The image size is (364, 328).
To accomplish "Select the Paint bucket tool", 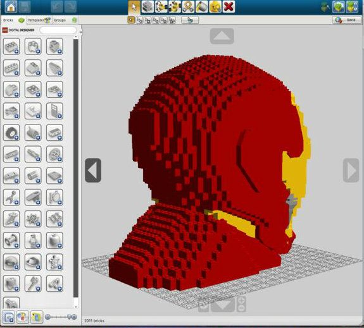I will (201, 6).
